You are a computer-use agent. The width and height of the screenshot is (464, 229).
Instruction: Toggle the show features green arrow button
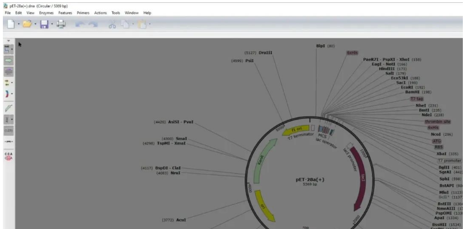(9, 60)
